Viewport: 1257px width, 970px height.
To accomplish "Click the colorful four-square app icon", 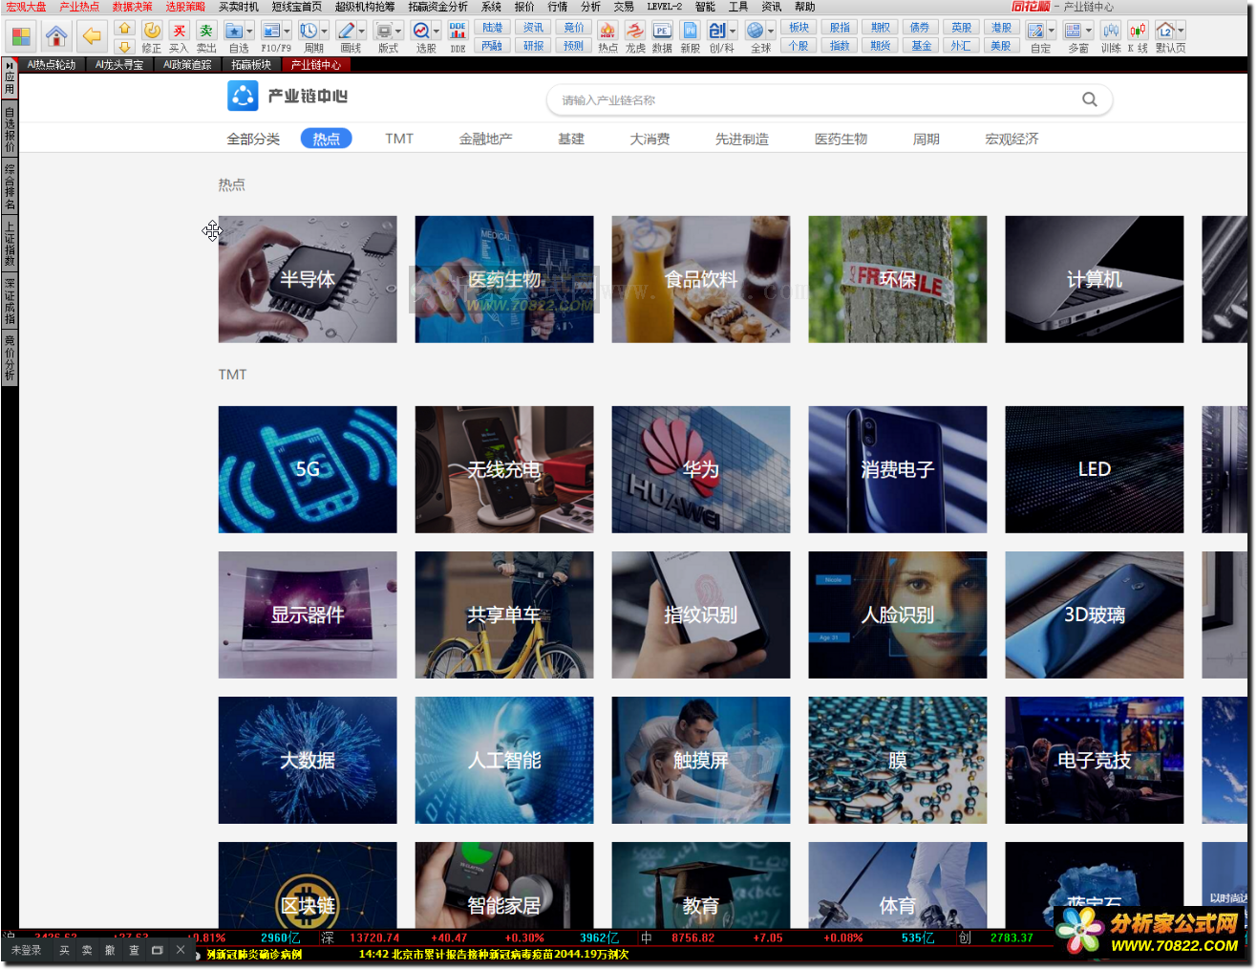I will click(21, 36).
